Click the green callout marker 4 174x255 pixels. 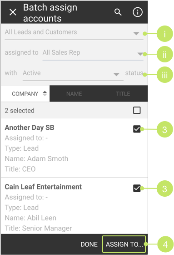(x=165, y=244)
